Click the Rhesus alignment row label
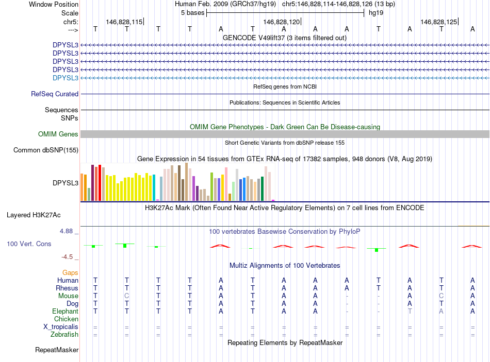 67,288
